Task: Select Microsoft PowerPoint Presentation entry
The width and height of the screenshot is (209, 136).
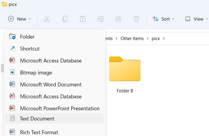Action: (54, 109)
